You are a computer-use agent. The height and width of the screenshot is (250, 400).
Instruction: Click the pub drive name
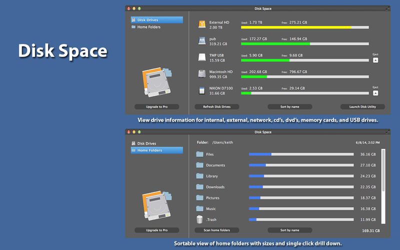(212, 39)
